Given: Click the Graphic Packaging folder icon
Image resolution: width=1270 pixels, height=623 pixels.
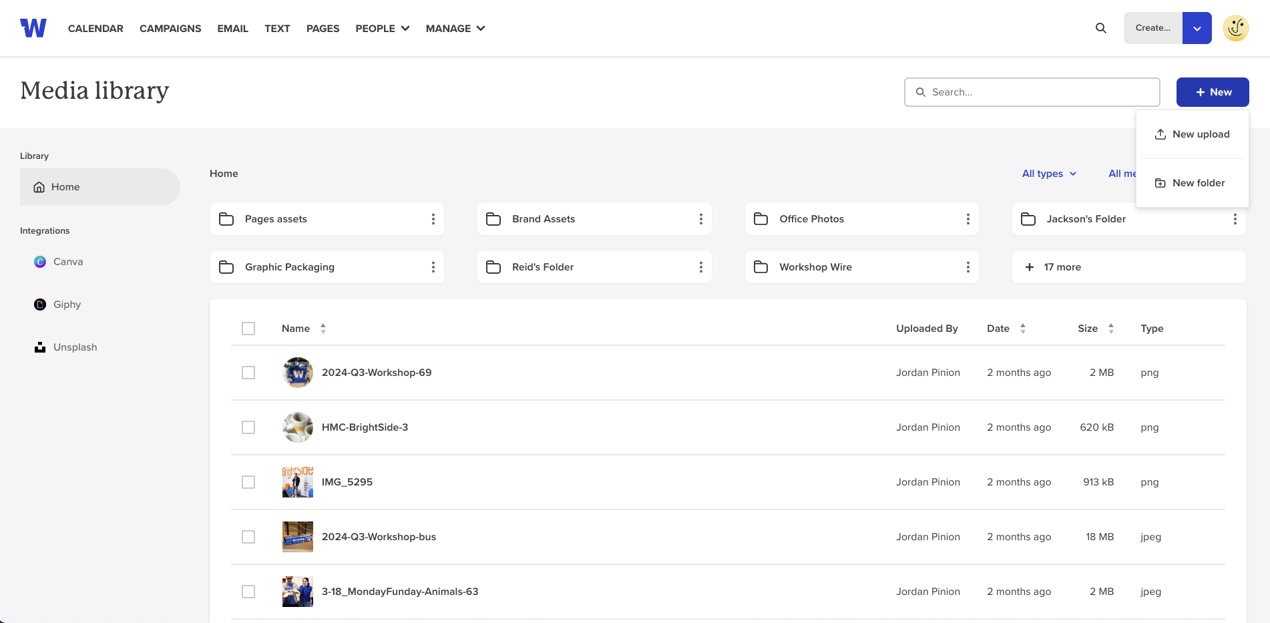Looking at the screenshot, I should pyautogui.click(x=226, y=267).
